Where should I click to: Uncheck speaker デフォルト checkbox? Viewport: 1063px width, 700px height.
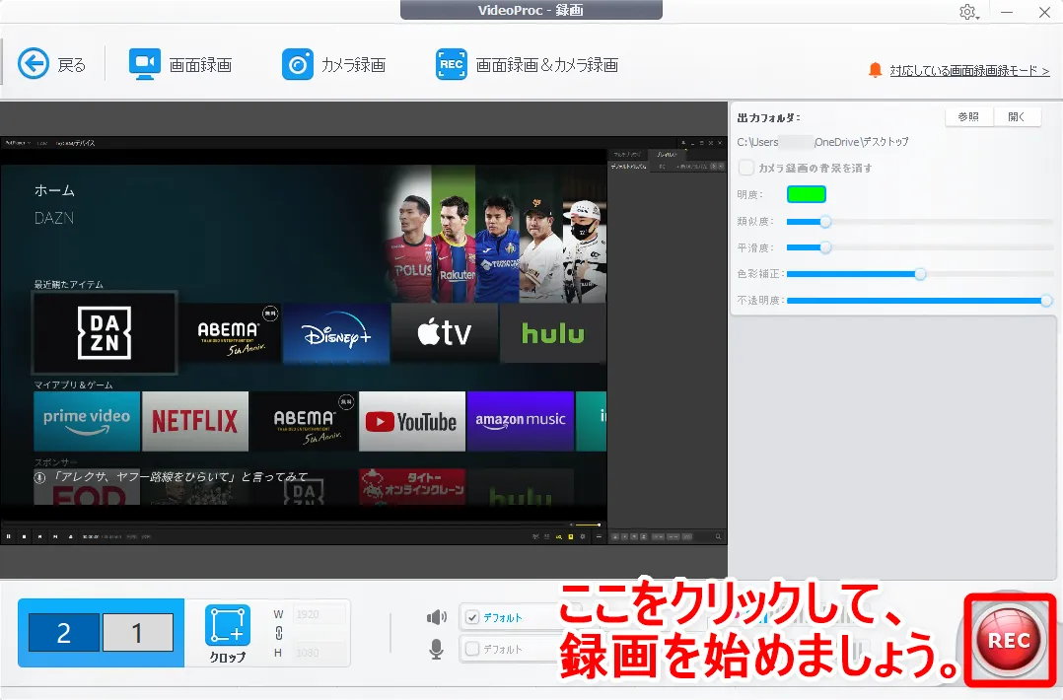(472, 617)
